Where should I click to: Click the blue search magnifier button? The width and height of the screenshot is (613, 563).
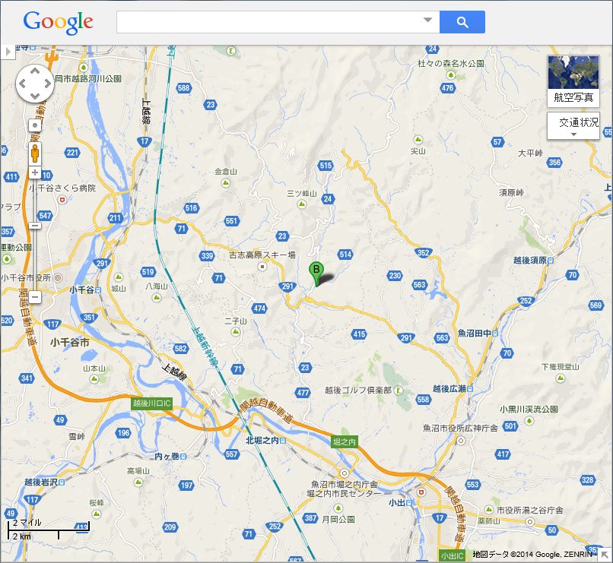(x=462, y=22)
